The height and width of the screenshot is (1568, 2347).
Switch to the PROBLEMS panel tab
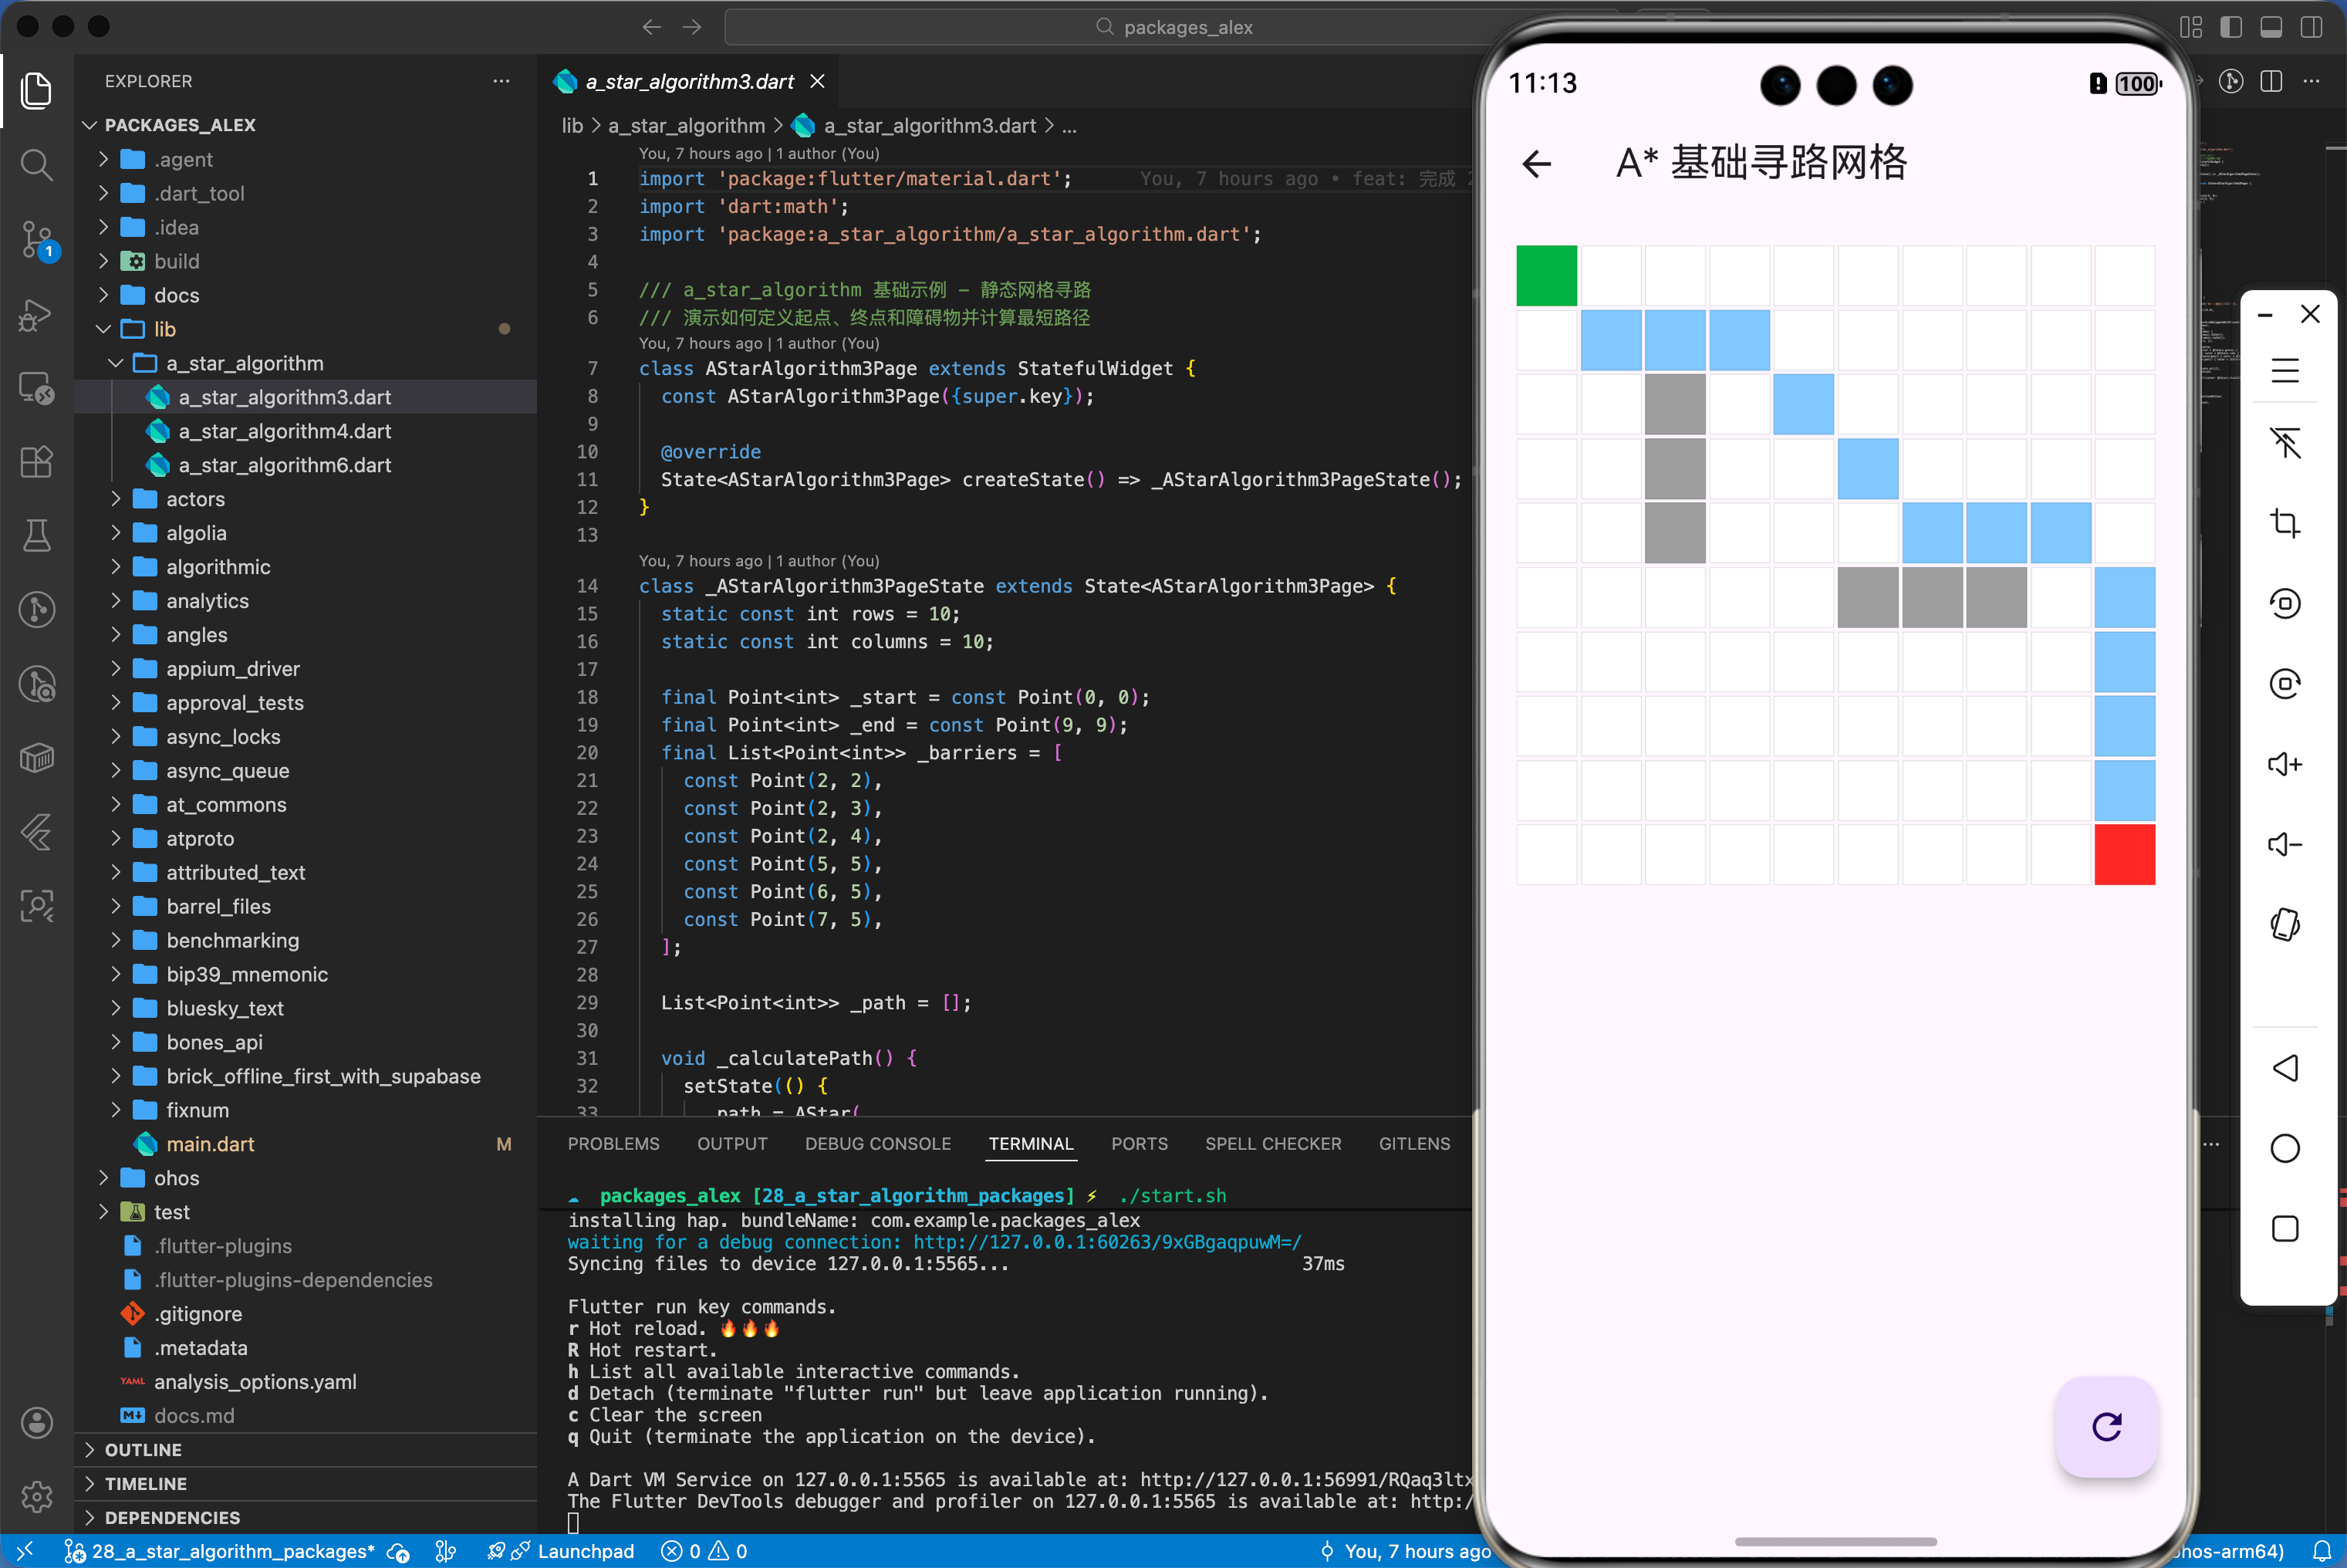(613, 1144)
